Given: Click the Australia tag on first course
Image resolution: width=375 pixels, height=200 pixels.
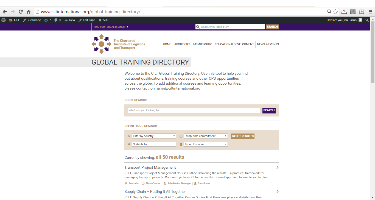Looking at the screenshot, I should click(133, 184).
